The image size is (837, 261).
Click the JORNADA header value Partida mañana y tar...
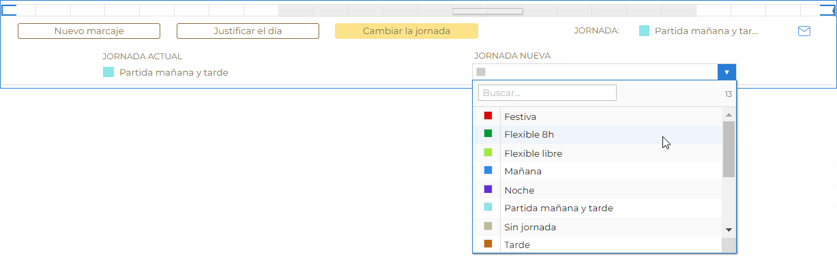(706, 31)
